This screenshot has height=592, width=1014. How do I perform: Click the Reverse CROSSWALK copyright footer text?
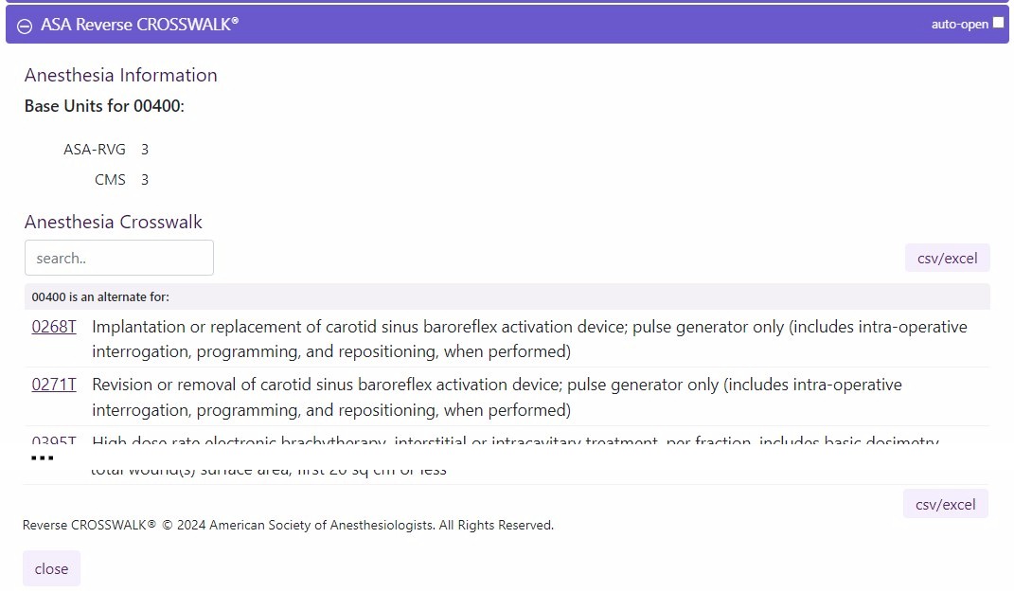289,525
